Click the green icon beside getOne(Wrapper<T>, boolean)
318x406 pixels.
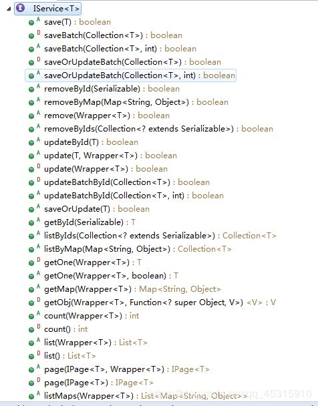pos(31,276)
